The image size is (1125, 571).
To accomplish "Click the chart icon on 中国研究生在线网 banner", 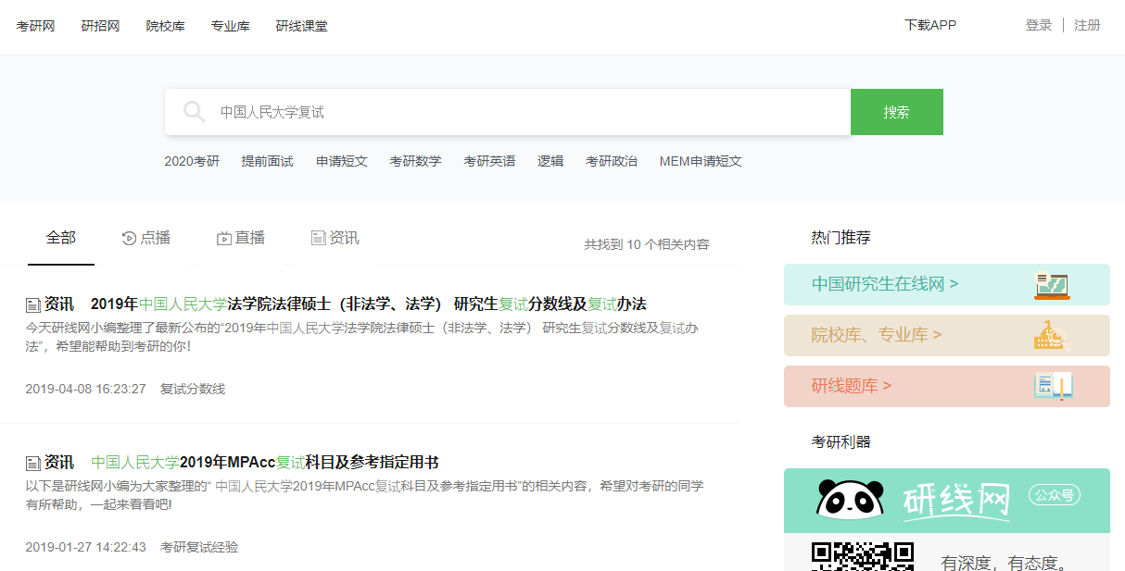I will pos(1052,285).
